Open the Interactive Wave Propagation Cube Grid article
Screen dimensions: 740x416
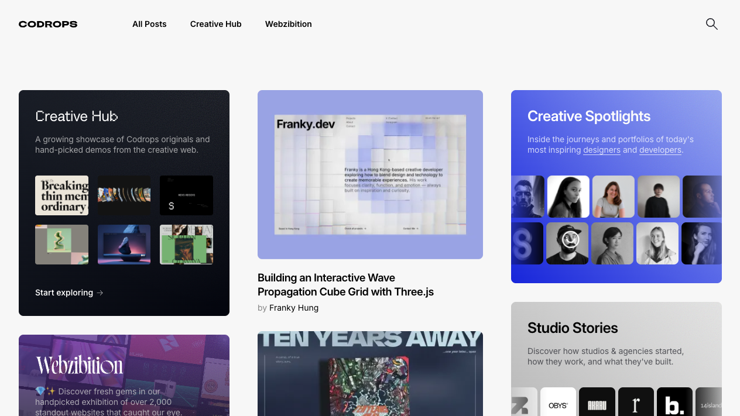345,285
